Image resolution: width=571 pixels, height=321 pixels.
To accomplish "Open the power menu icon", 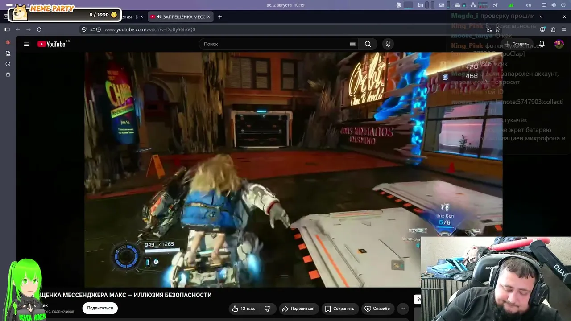I will click(x=563, y=5).
